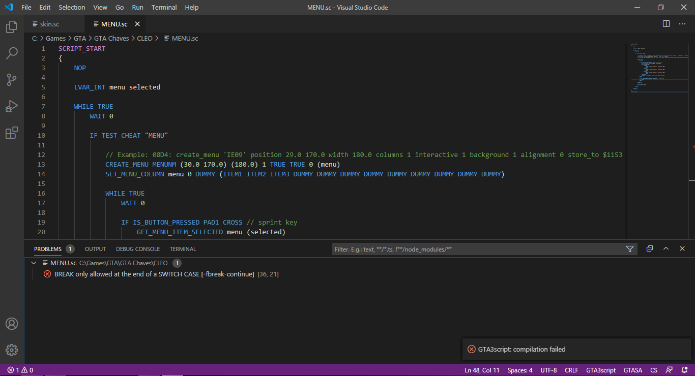Click LVAR_INT keyword on line 5
This screenshot has width=695, height=376.
(x=90, y=87)
